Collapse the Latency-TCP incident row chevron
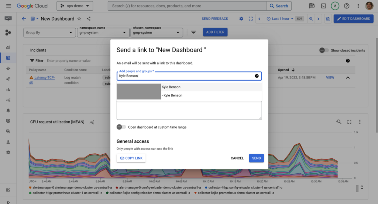The width and height of the screenshot is (378, 204). (x=348, y=77)
